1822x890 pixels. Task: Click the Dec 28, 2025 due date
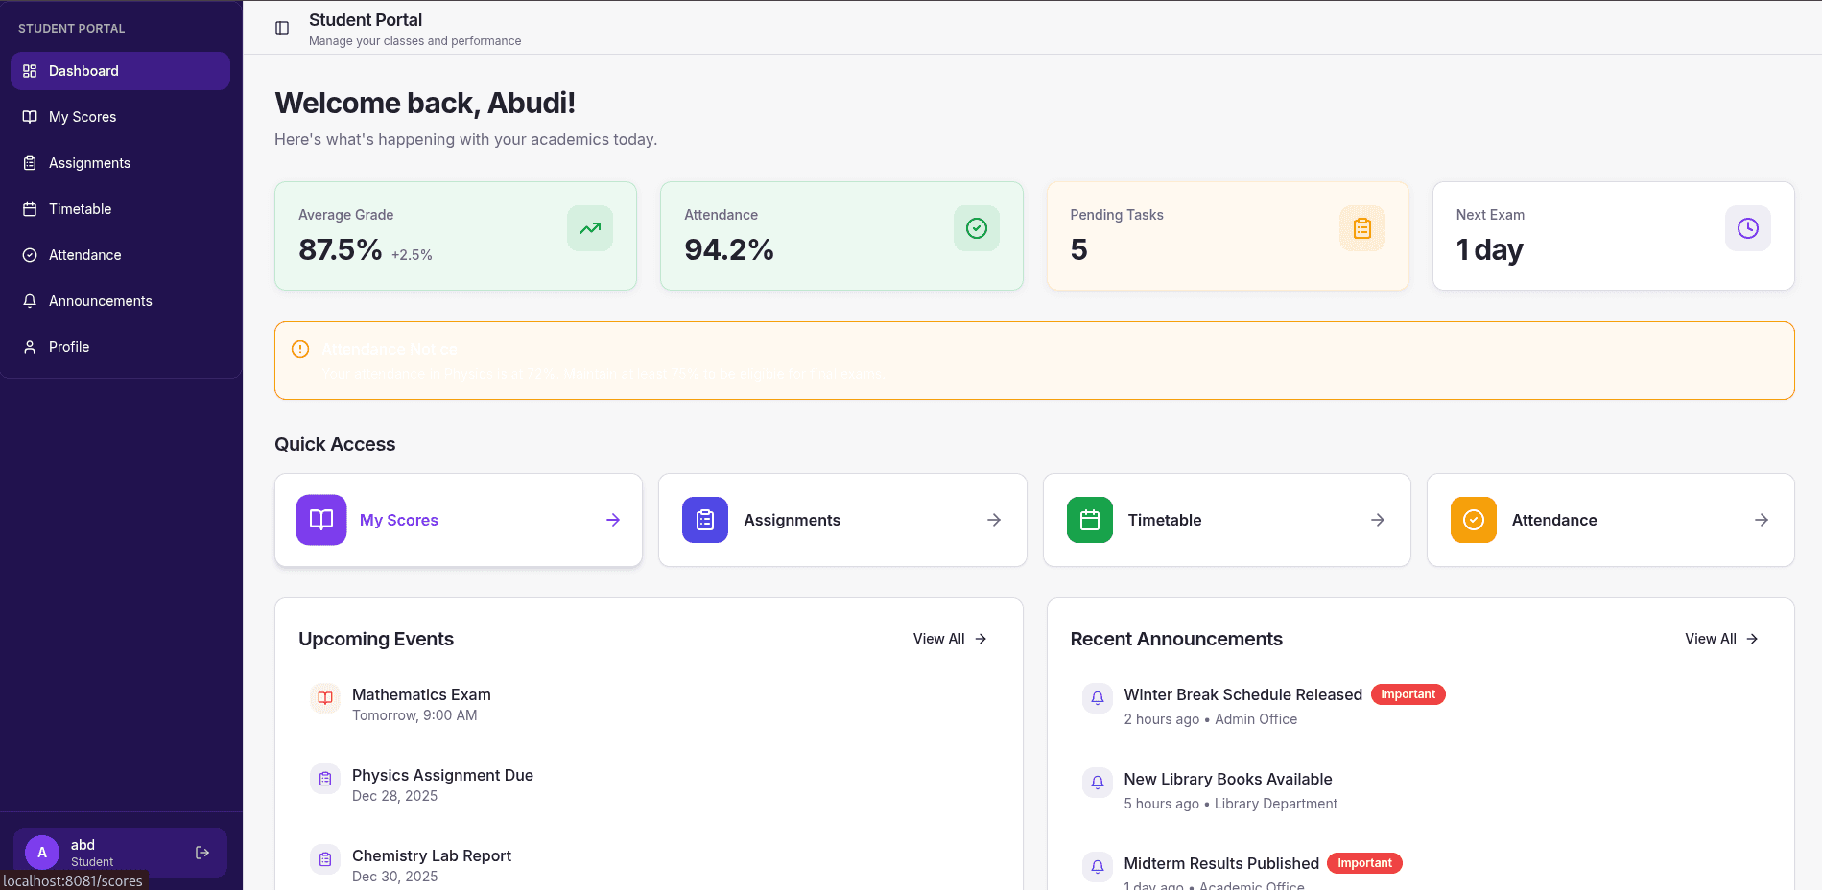pos(394,796)
